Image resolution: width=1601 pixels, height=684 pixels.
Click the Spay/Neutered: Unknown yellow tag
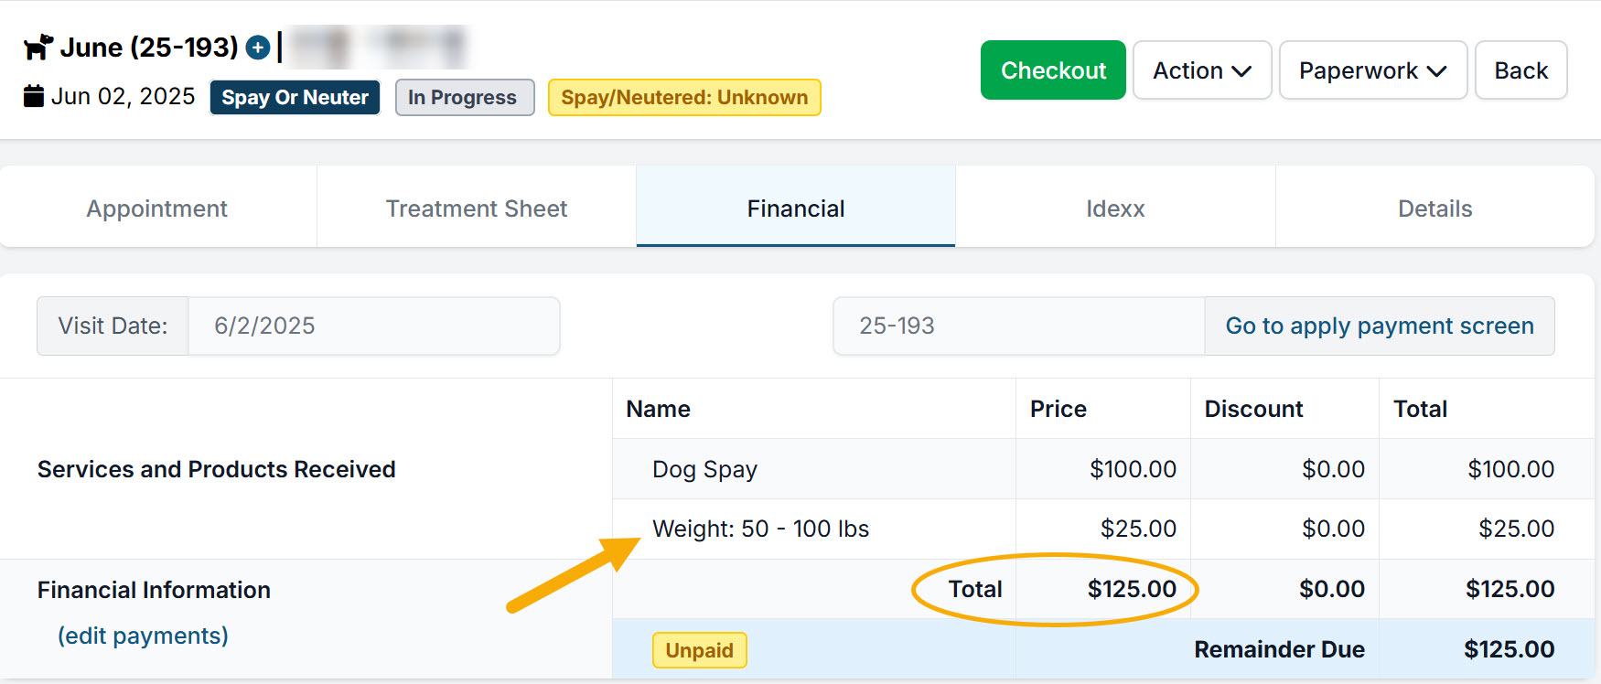coord(683,97)
